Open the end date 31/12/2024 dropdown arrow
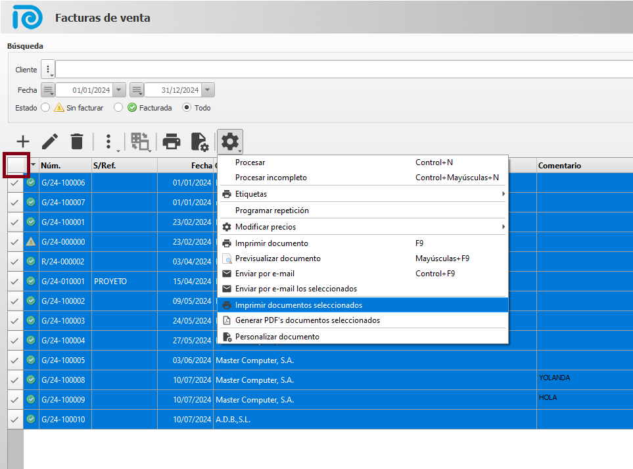Screen dimensions: 633x469 coord(208,90)
